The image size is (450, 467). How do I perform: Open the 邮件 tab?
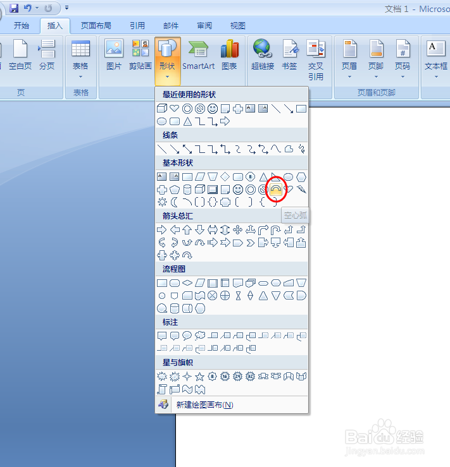(x=171, y=26)
